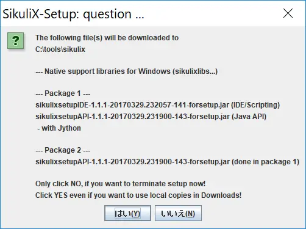The height and width of the screenshot is (229, 306).
Task: Click the '- with Jython' line
Action: 59,128
